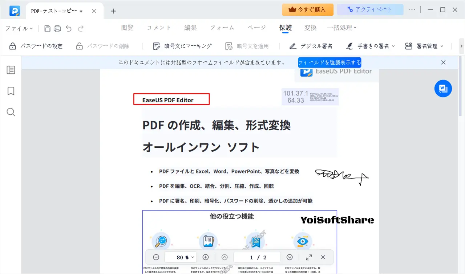Screen dimensions: 465x274
Task: Zoom in with the plus icon
Action: point(206,257)
